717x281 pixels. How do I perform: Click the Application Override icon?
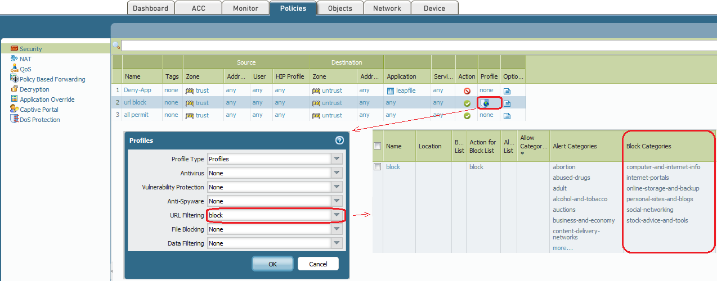coord(15,99)
